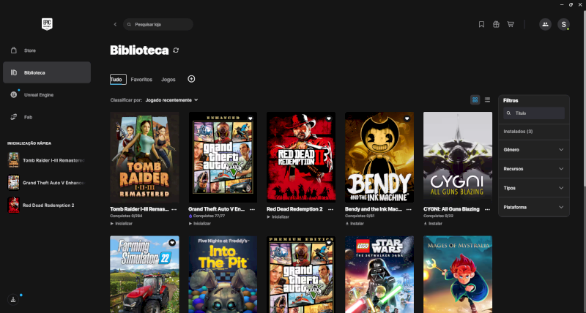Select the Favoritos tab
The height and width of the screenshot is (313, 586).
tap(141, 80)
